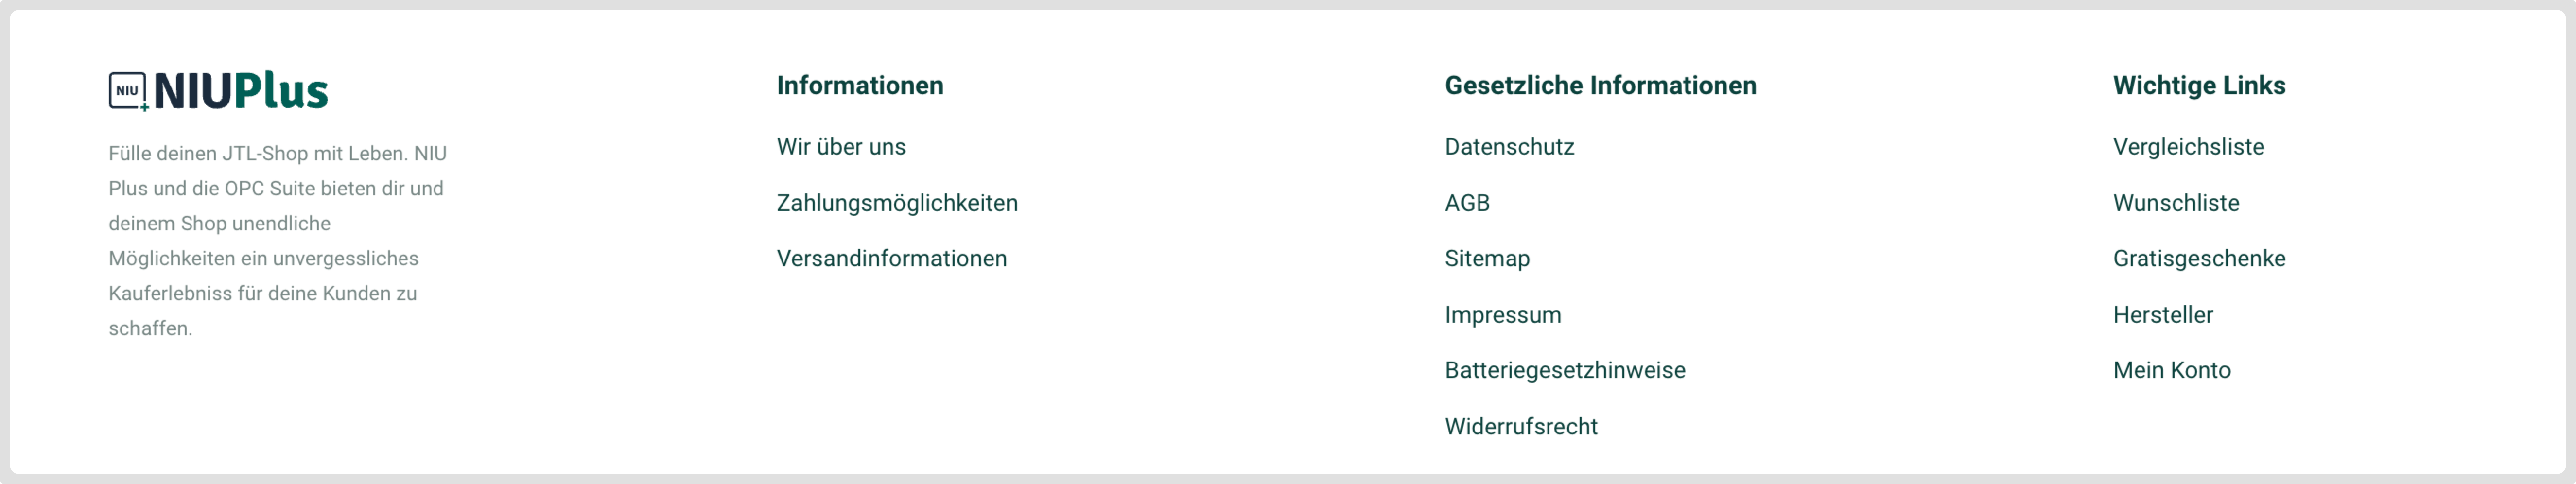Click the Hersteller link

[2163, 315]
